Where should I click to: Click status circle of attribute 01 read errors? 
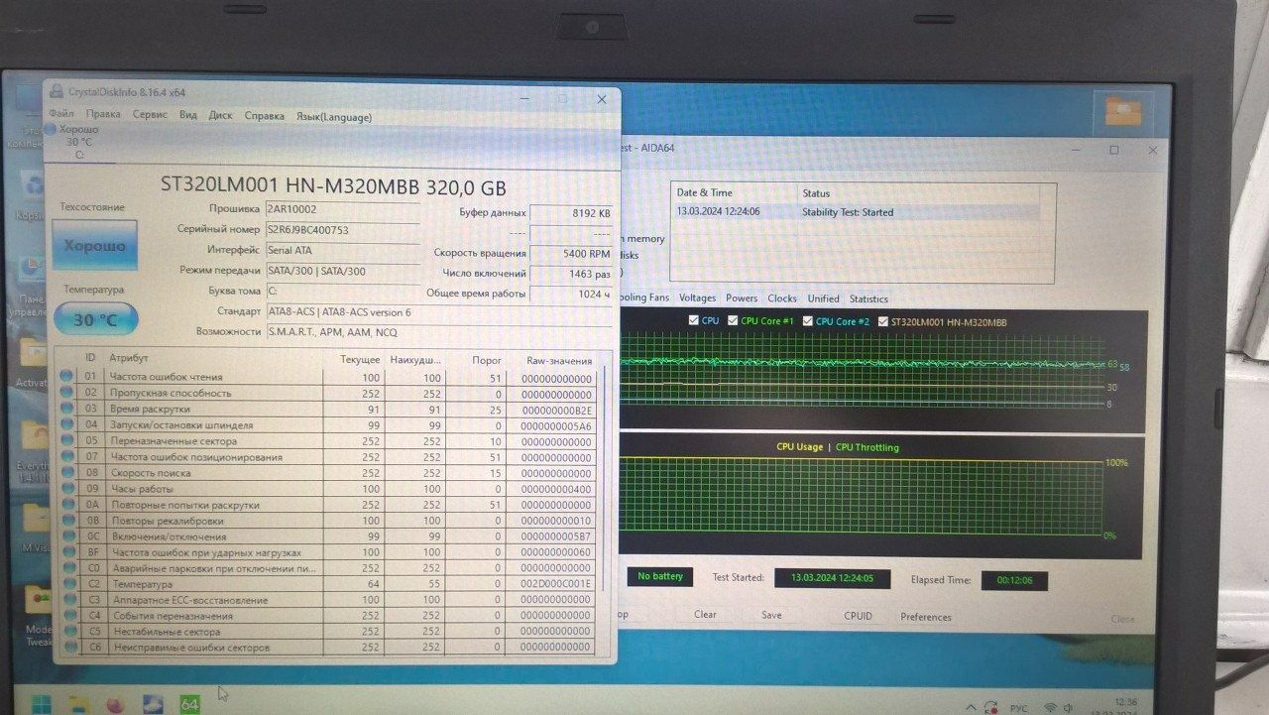click(x=66, y=377)
